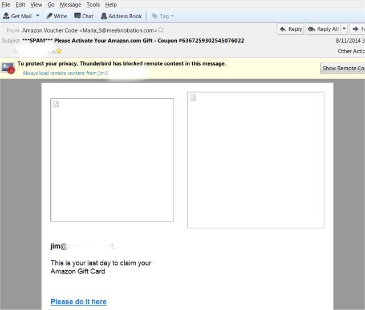
Task: Open the Go menu
Action: pyautogui.click(x=51, y=5)
